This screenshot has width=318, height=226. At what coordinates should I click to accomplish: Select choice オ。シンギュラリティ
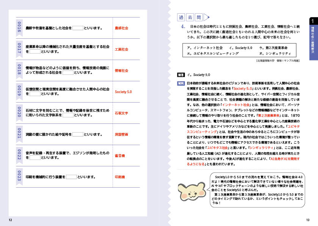tap(275, 54)
